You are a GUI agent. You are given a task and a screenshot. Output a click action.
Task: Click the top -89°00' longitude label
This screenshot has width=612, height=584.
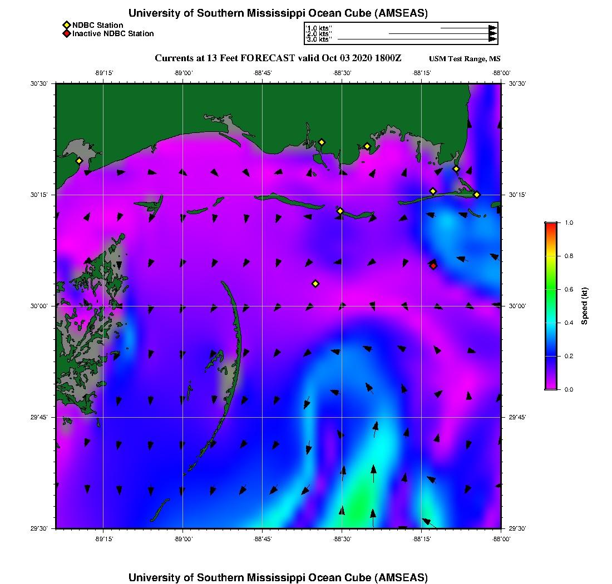[184, 73]
